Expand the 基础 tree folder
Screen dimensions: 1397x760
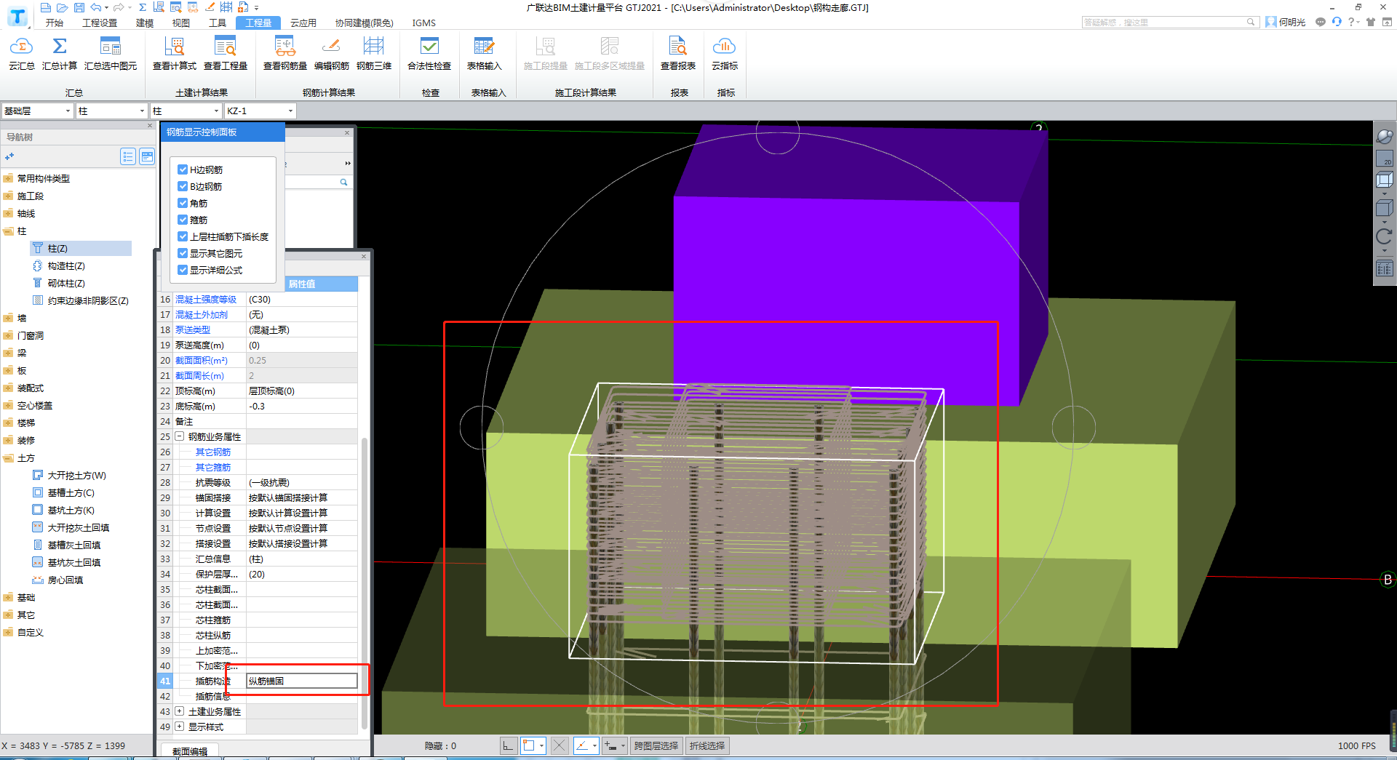click(8, 598)
